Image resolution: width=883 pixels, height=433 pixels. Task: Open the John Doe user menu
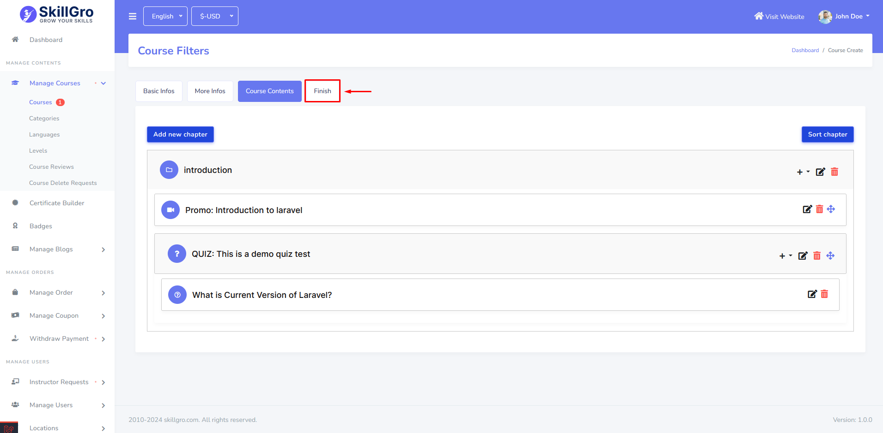[844, 17]
